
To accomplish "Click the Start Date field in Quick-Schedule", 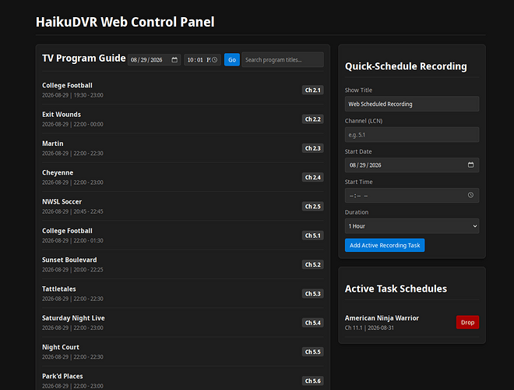I will pos(412,165).
